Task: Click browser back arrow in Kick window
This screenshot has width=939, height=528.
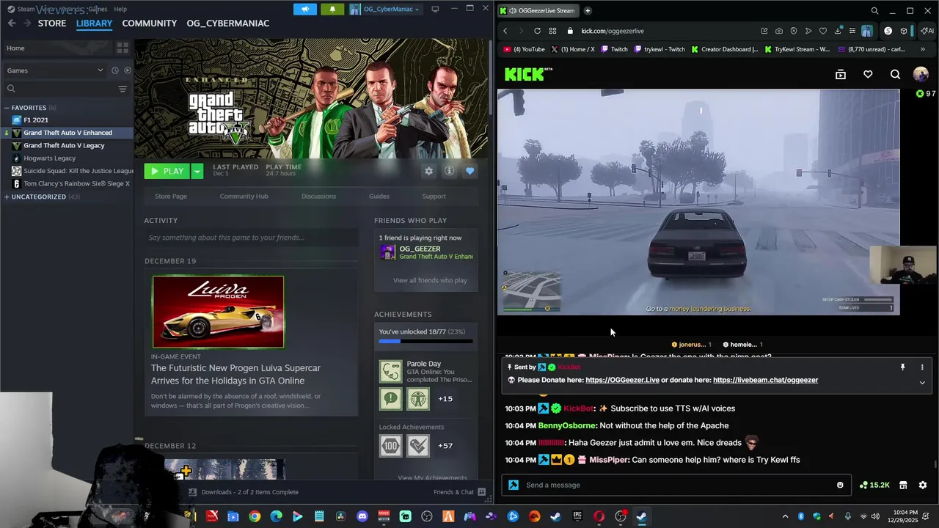Action: click(505, 31)
